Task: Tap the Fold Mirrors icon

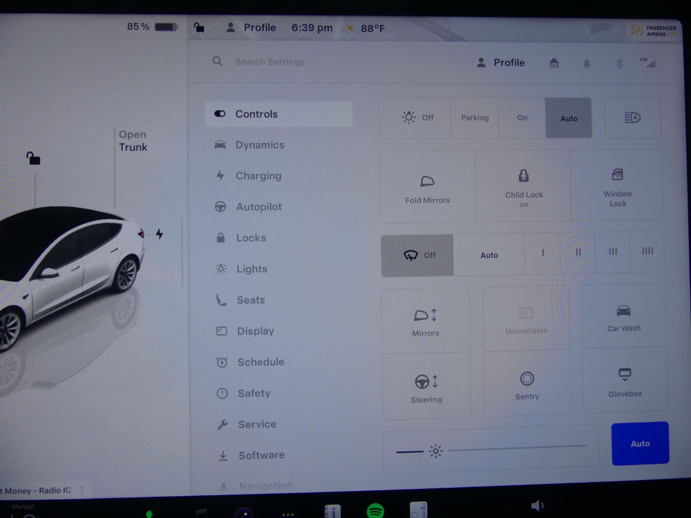Action: pyautogui.click(x=427, y=182)
